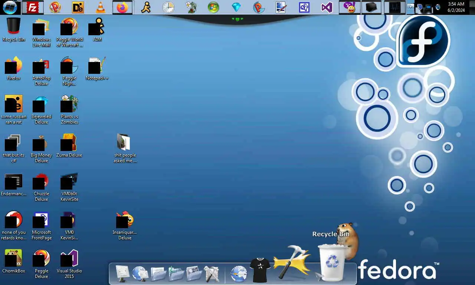Click the Windows flag taskbar icon
Image resolution: width=475 pixels, height=285 pixels.
pos(213,7)
